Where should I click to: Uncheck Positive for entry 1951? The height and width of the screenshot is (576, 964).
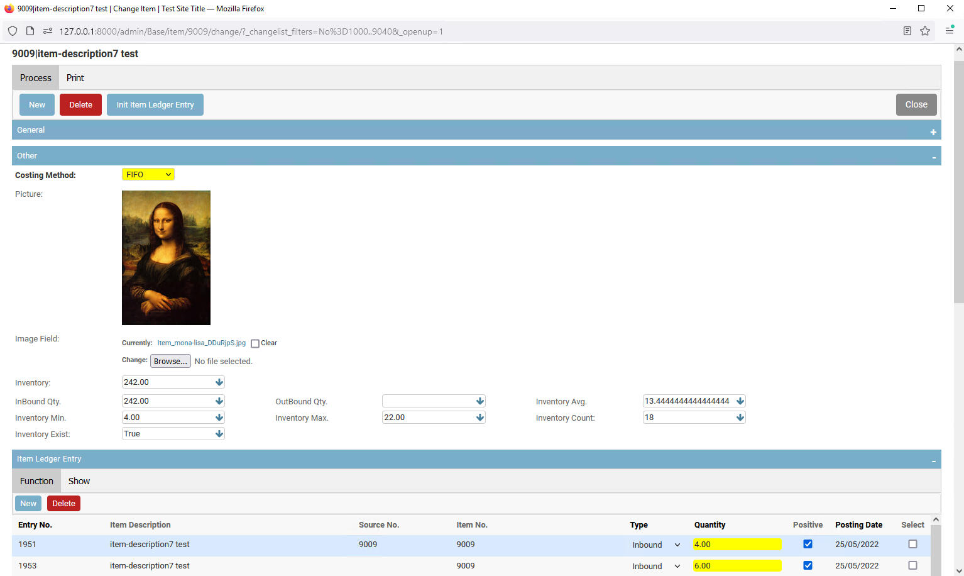point(808,545)
